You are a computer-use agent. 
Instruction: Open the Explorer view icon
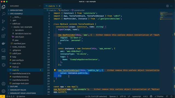pos(4,7)
